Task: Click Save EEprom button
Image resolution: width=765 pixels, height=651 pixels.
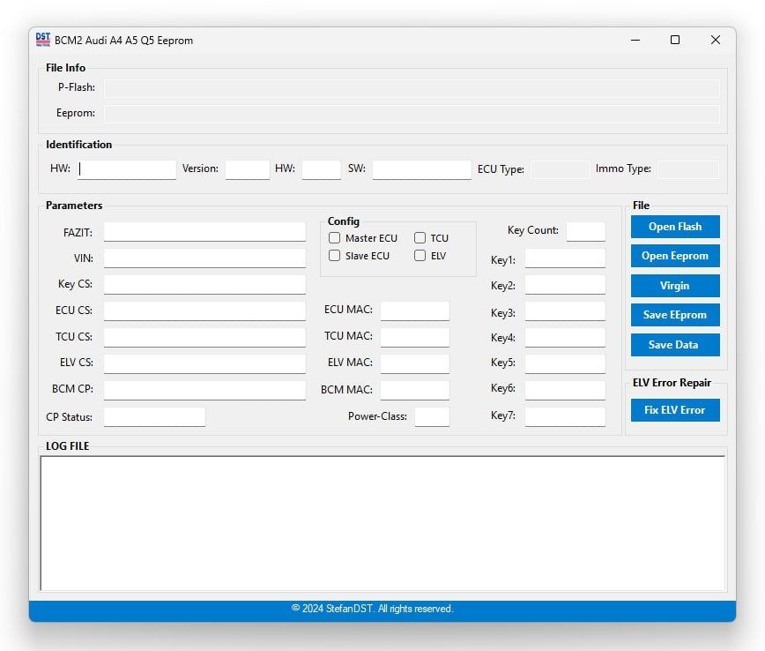Action: (675, 315)
